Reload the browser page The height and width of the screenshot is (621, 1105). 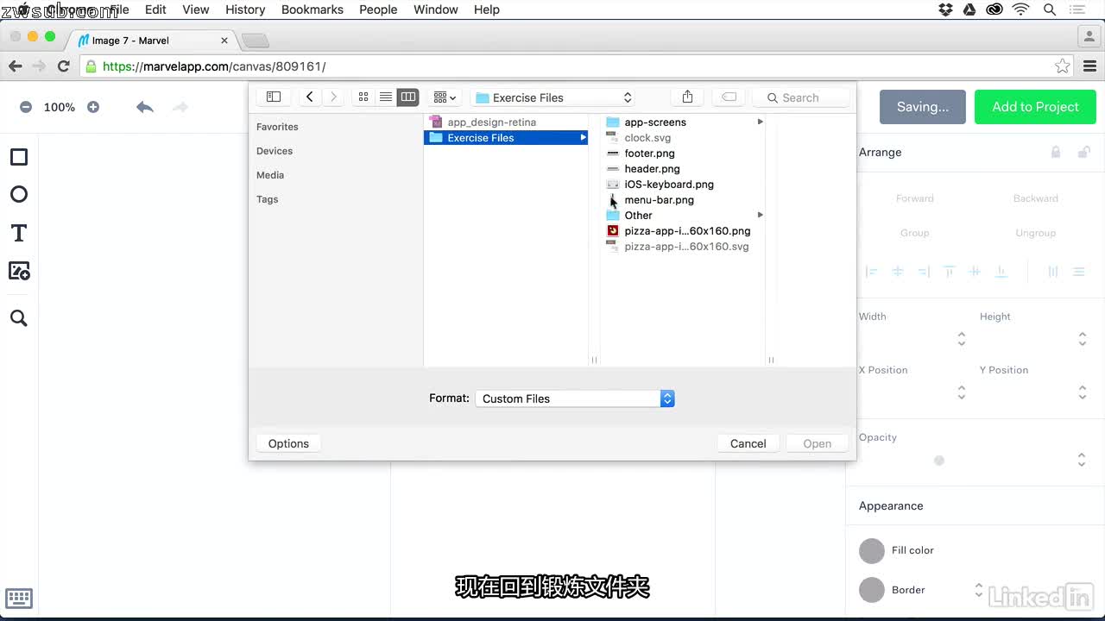[x=63, y=66]
